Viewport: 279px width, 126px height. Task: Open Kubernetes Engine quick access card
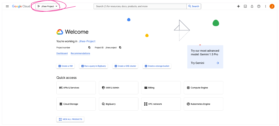(x=203, y=104)
